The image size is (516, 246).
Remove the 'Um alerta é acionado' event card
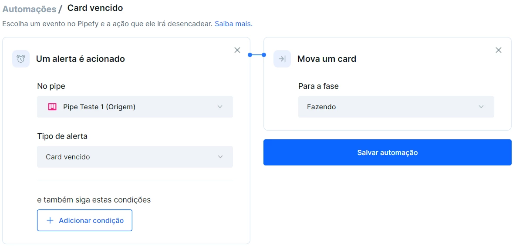237,50
